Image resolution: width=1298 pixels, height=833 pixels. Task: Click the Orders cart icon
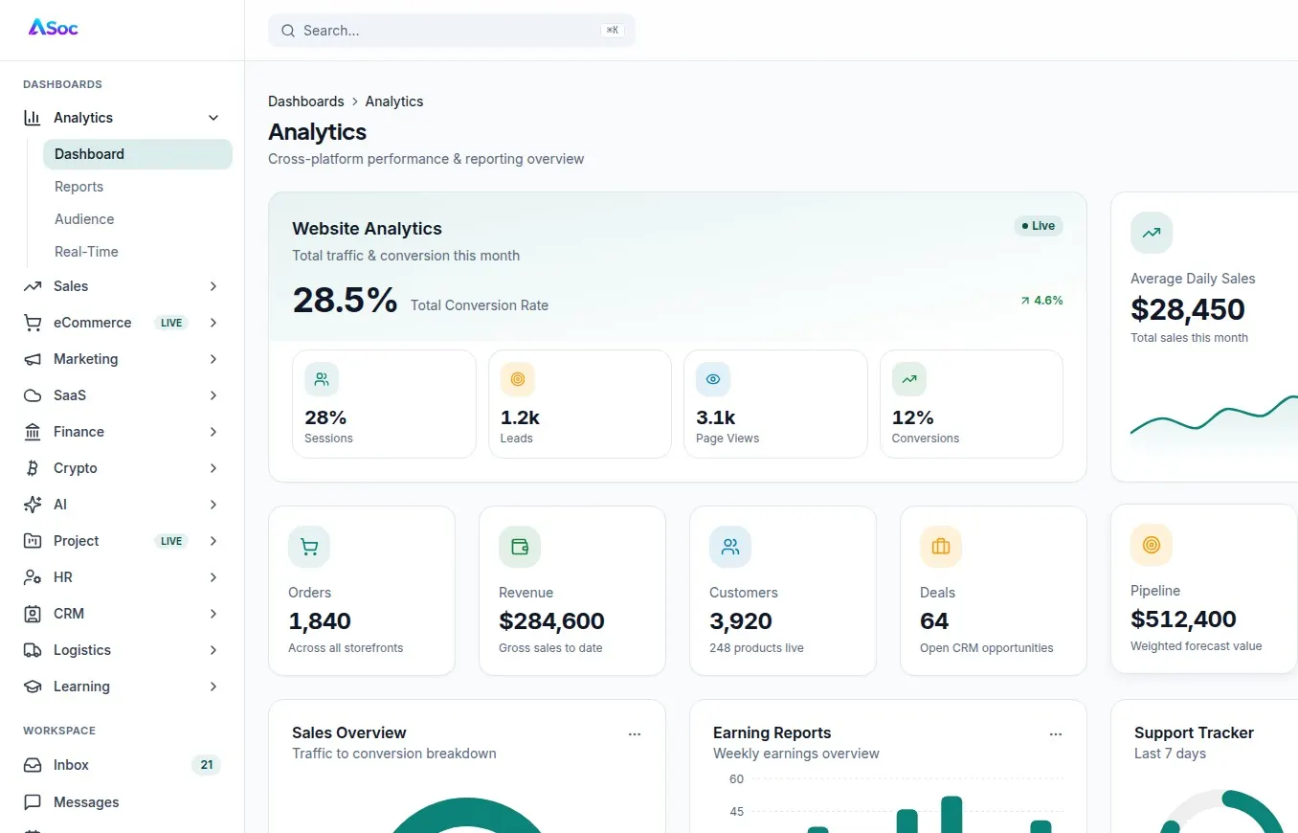click(309, 547)
